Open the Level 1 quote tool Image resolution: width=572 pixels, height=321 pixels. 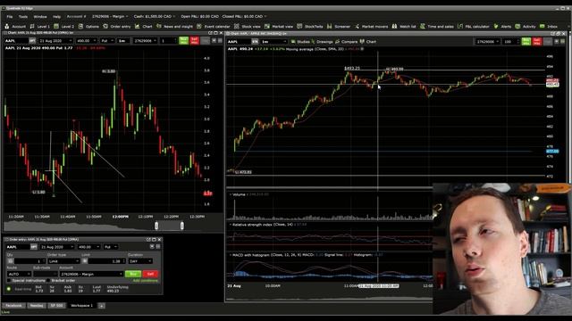click(39, 26)
